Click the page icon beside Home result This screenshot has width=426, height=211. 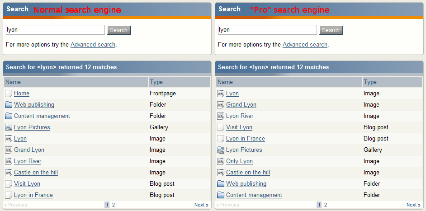(9, 94)
